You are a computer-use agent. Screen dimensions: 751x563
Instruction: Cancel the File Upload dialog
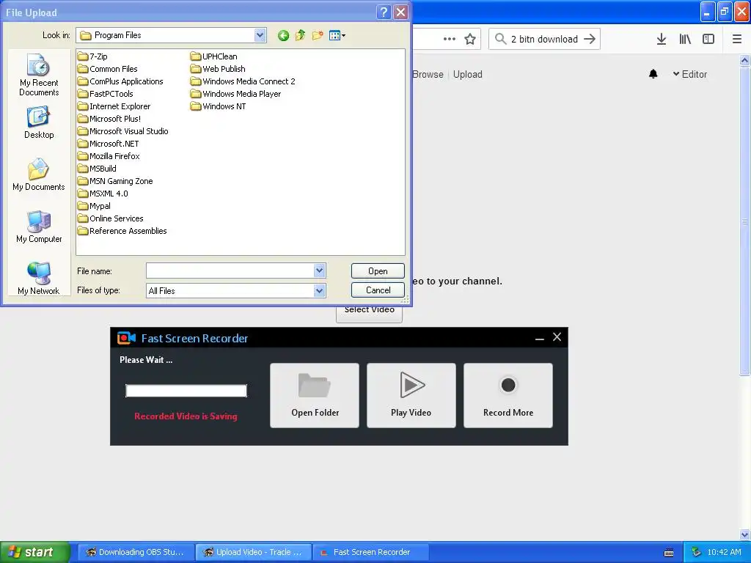point(378,290)
